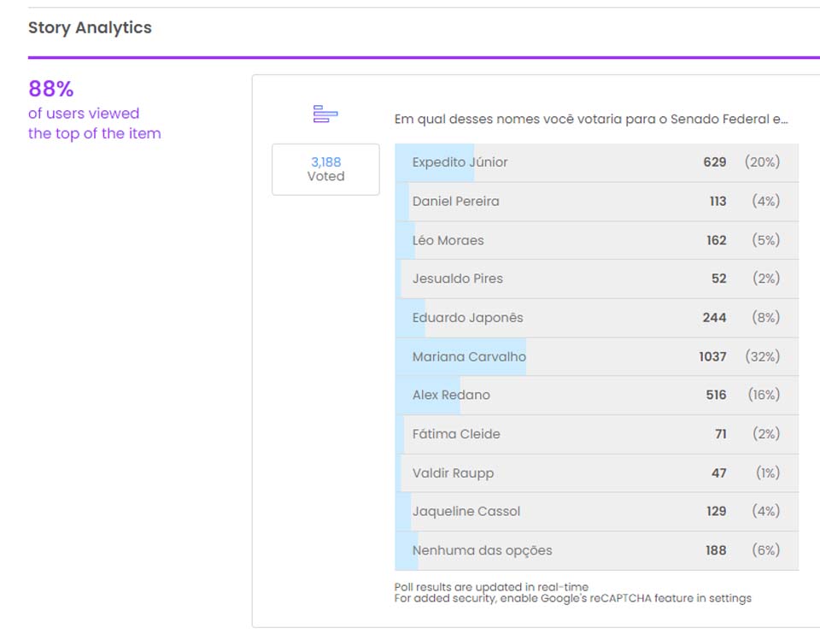Select the Daniel Pereira poll result row
Viewport: 820px width, 634px height.
coord(596,202)
